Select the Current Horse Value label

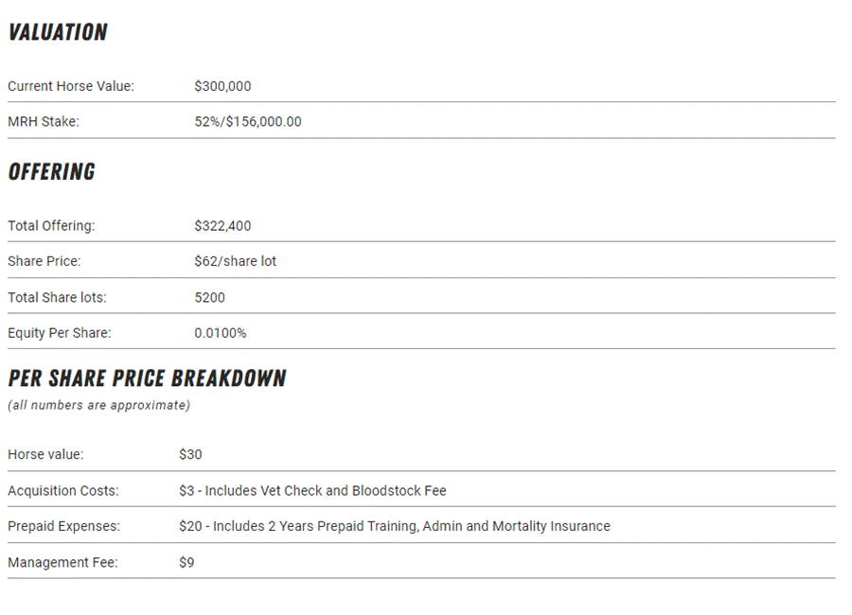[71, 86]
